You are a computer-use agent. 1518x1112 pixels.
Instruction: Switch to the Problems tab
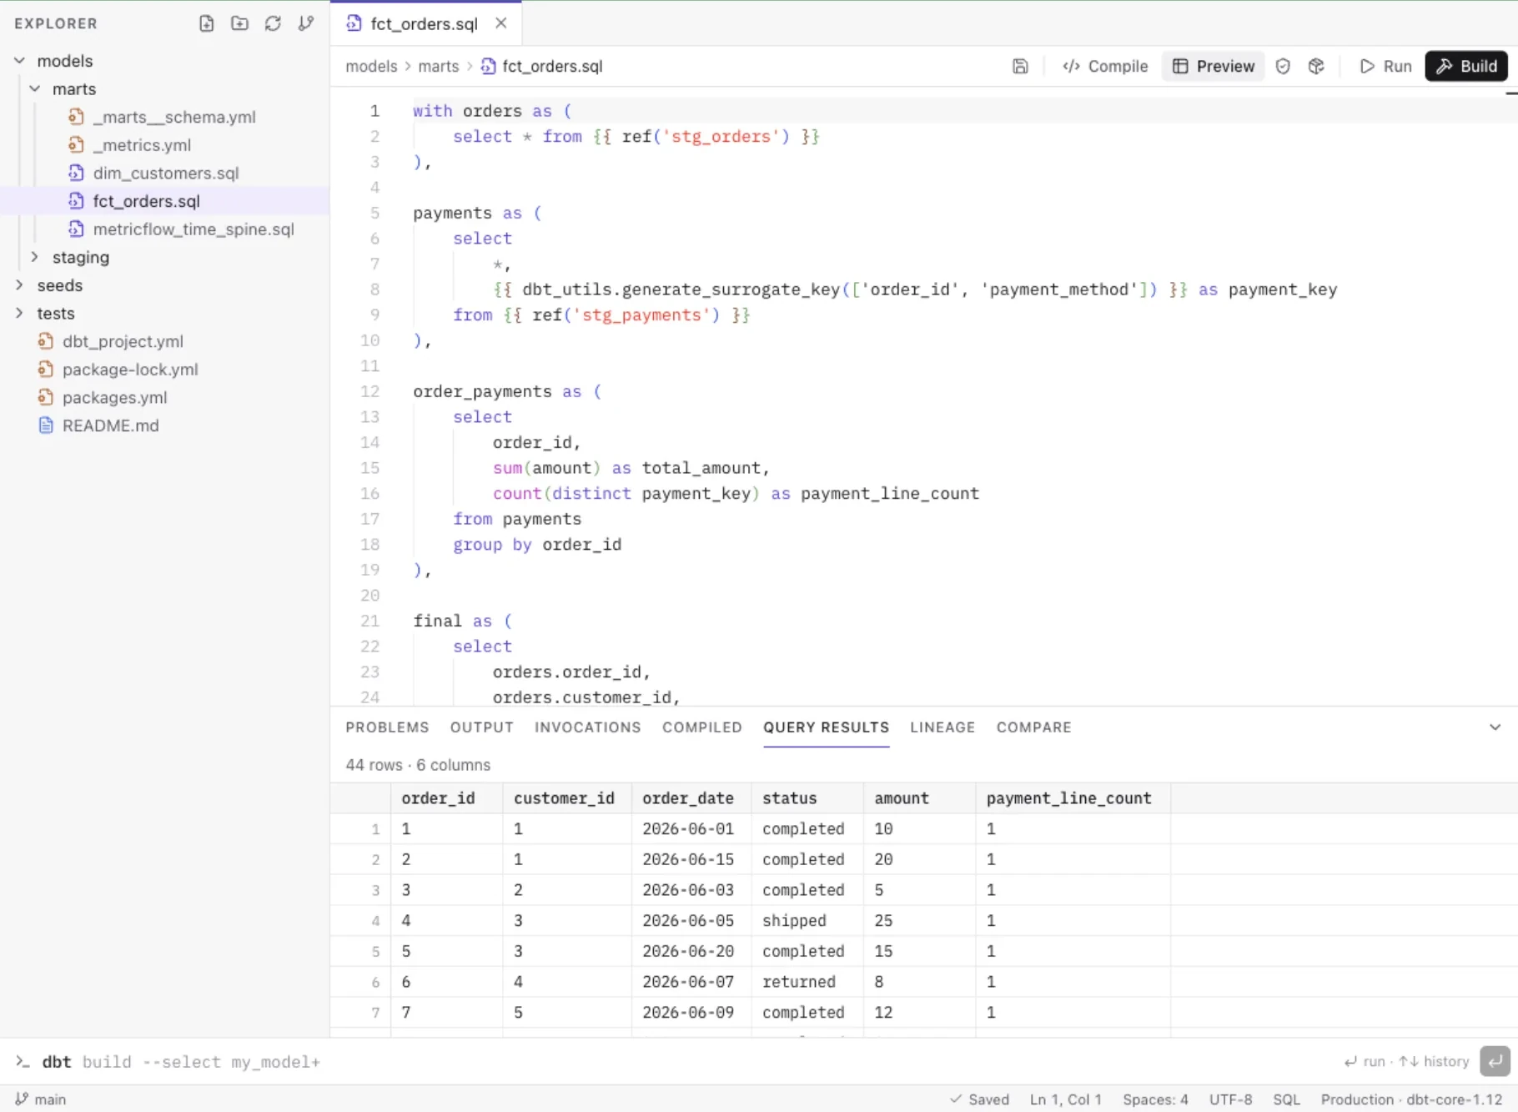coord(387,727)
